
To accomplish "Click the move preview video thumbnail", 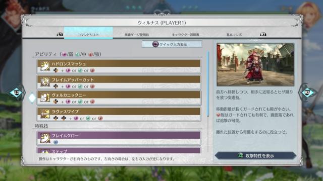I will 255,64.
